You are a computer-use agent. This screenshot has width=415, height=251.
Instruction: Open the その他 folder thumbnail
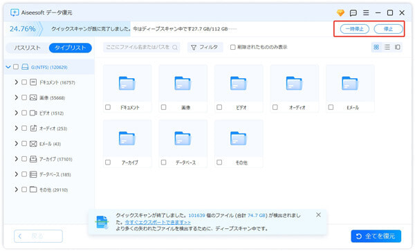(x=239, y=138)
